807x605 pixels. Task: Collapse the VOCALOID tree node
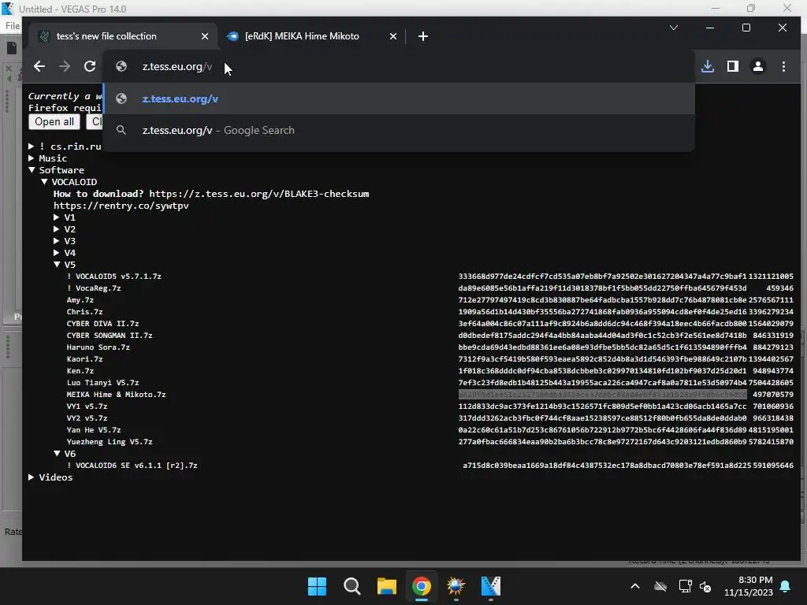[44, 182]
